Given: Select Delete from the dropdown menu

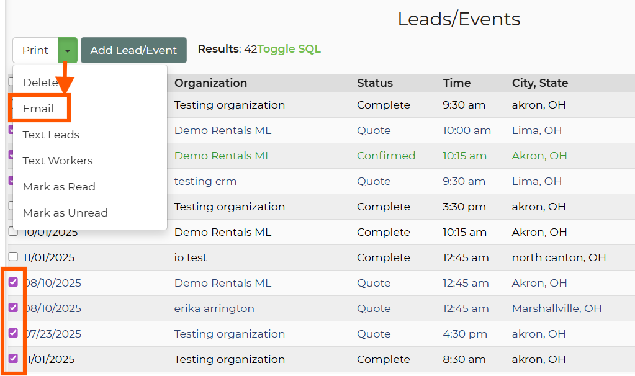Looking at the screenshot, I should [x=40, y=83].
